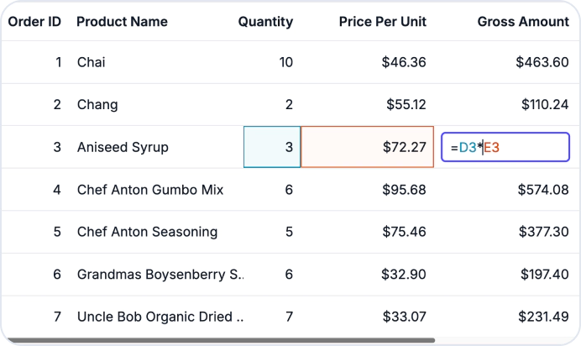
Task: Select the highlighted price cell $72.27
Action: coord(367,147)
